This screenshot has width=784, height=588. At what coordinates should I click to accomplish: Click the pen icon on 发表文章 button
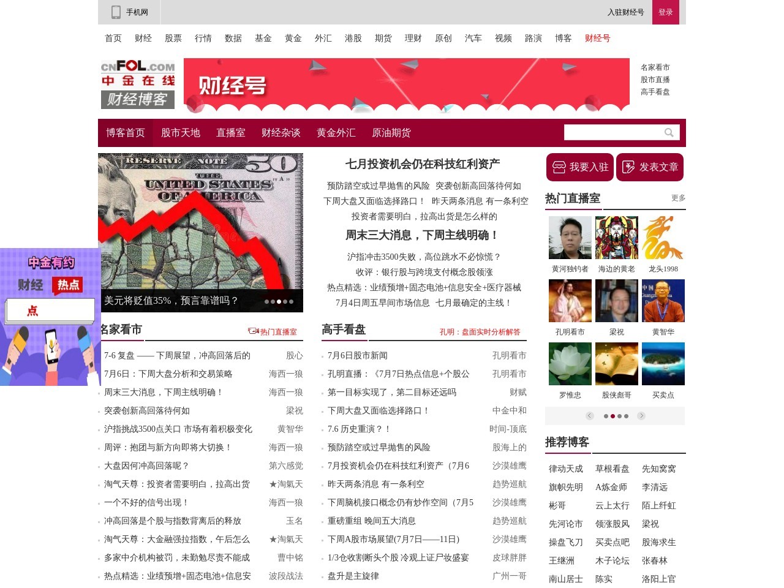[628, 166]
